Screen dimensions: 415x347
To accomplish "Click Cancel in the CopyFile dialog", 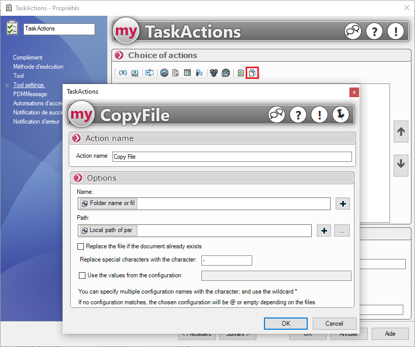I will click(334, 324).
